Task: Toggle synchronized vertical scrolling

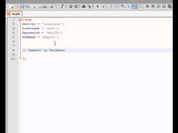Action: point(110,7)
